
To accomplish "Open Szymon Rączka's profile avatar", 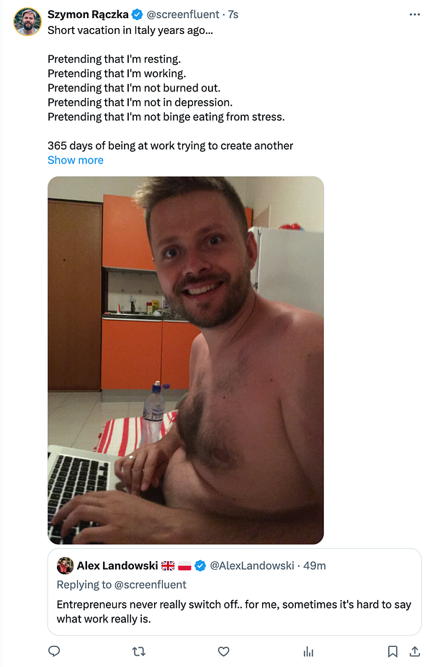I will tap(27, 22).
